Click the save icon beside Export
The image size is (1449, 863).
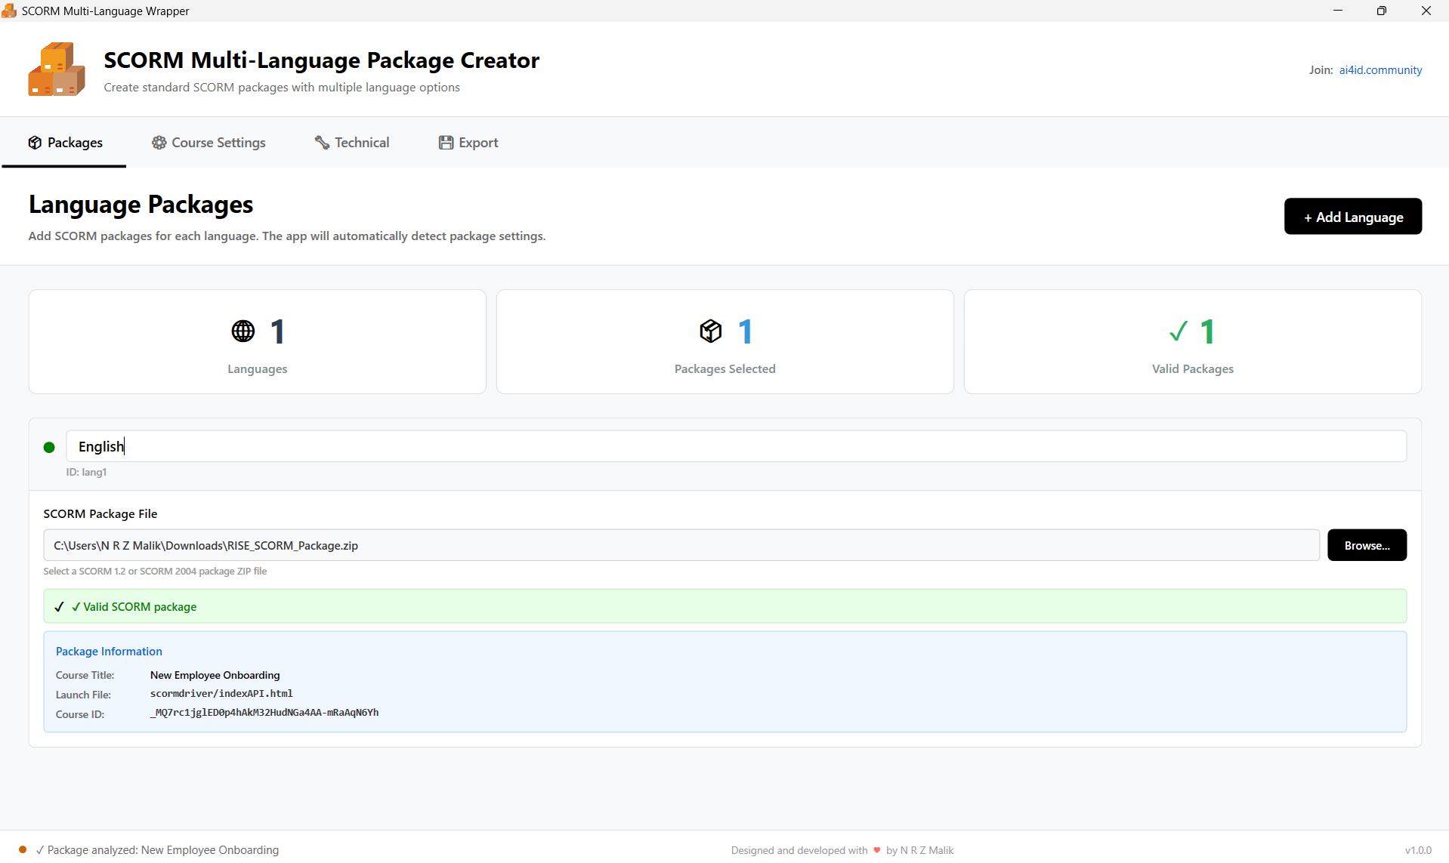(446, 142)
